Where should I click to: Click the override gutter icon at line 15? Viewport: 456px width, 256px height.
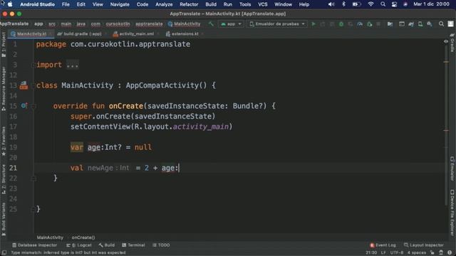click(x=24, y=106)
